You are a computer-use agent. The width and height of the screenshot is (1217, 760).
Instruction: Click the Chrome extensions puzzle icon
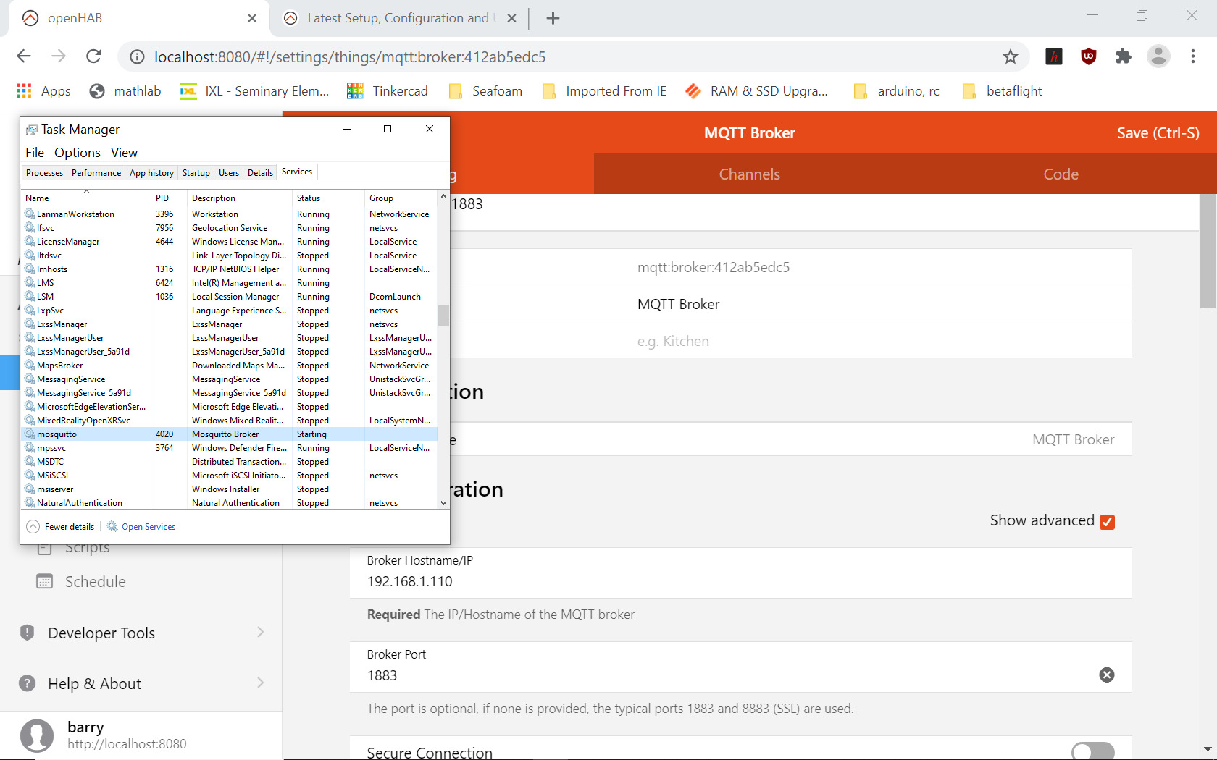(x=1123, y=56)
